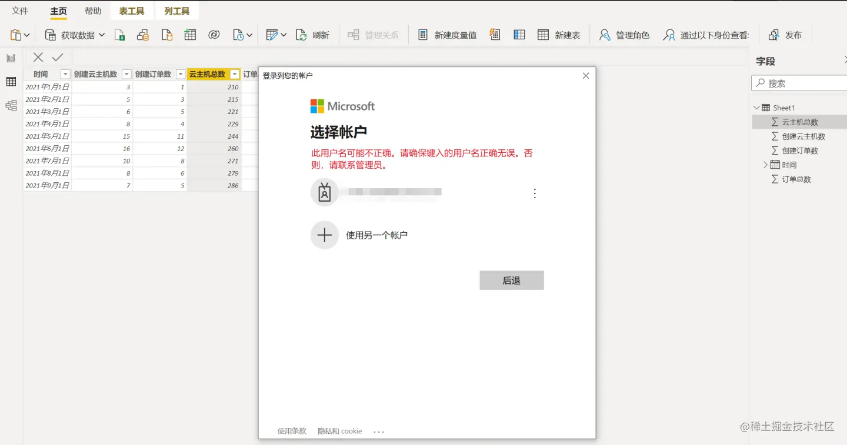The height and width of the screenshot is (445, 847).
Task: Click the cell with value 260
Action: pyautogui.click(x=214, y=149)
